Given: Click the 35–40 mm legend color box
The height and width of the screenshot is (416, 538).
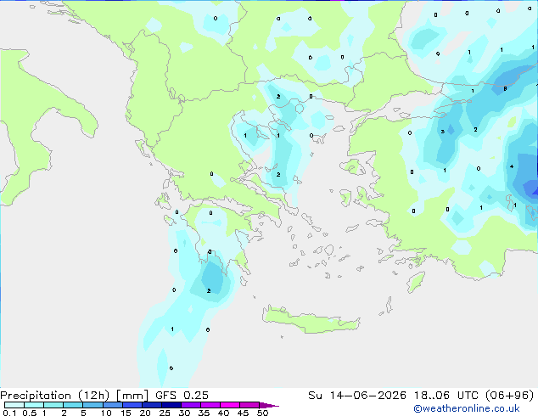Looking at the screenshot, I should [210, 405].
